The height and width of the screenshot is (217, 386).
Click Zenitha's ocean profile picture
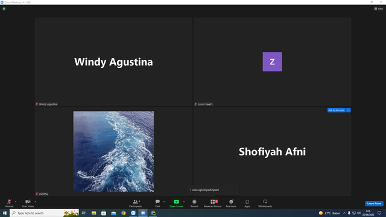(x=113, y=151)
